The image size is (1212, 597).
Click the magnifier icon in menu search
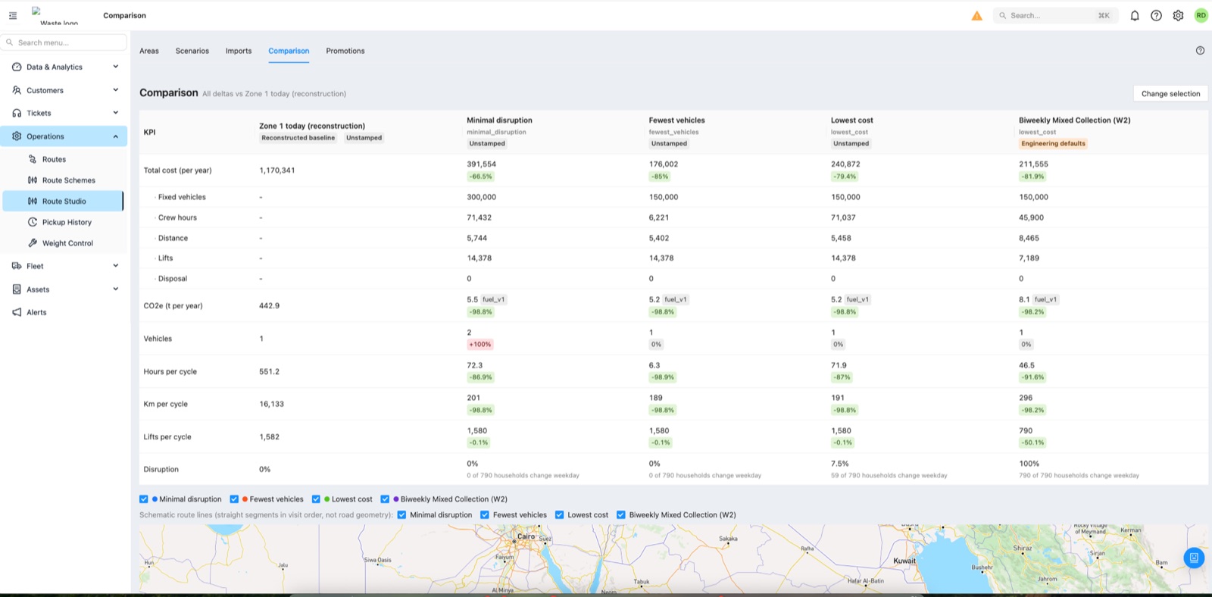10,42
